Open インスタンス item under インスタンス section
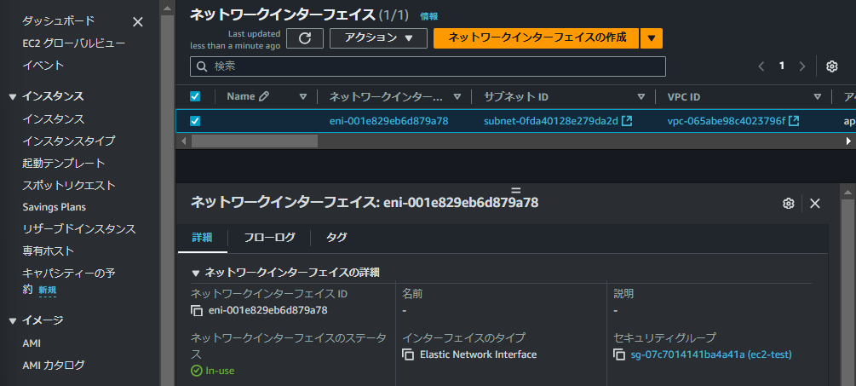Viewport: 856px width, 386px height. pos(54,119)
